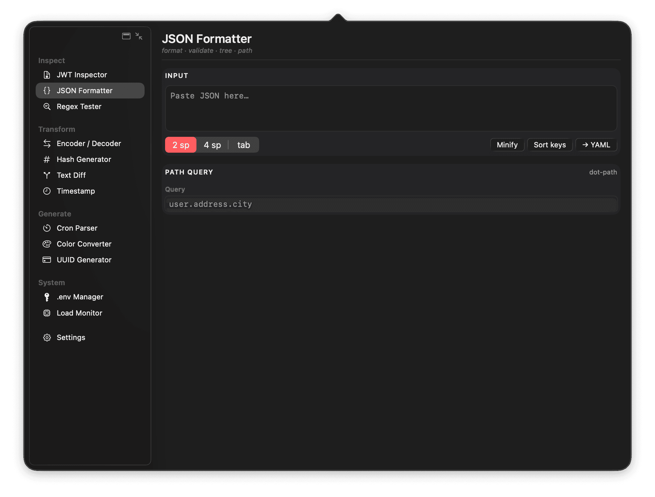Click the Encoder / Decoder arrows icon
655x497 pixels.
point(47,143)
